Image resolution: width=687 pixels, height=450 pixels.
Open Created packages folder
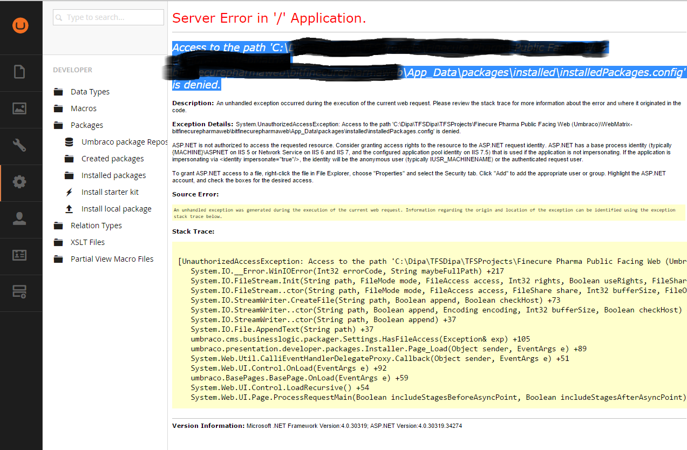(x=112, y=159)
